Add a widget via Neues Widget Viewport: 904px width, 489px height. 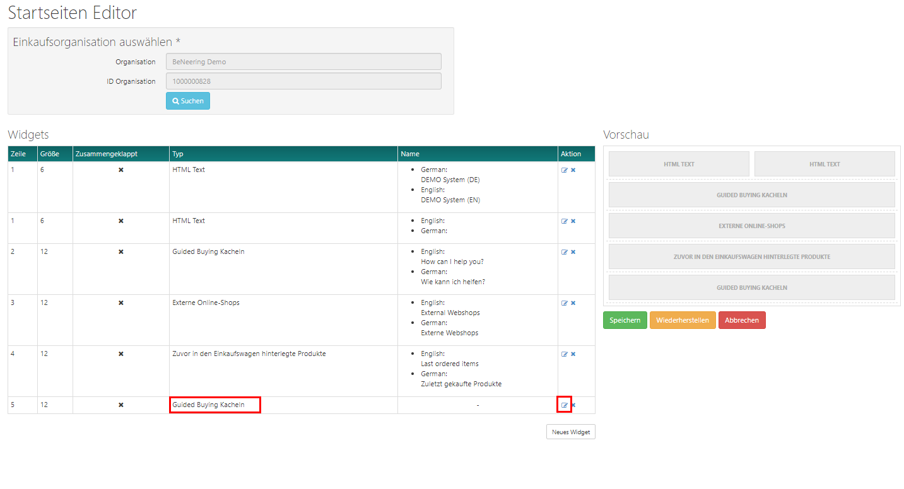tap(570, 432)
